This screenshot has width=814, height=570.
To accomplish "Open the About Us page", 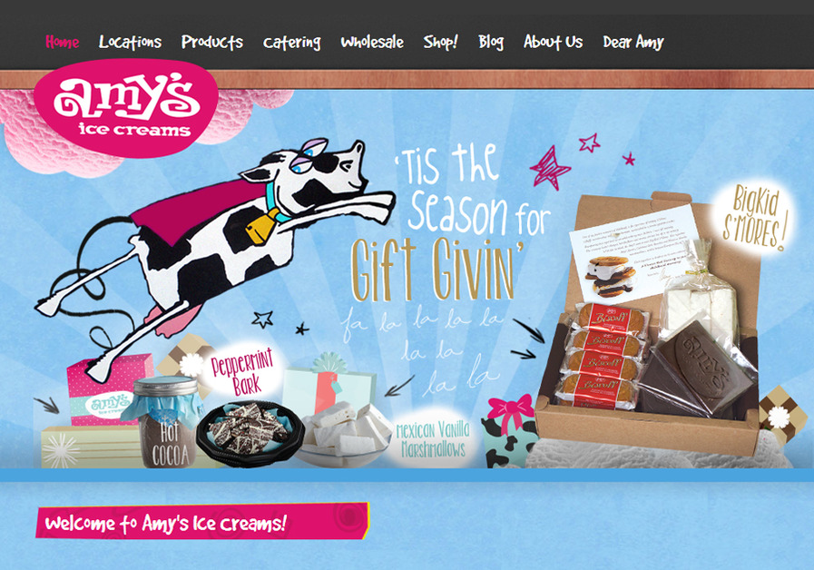I will tap(554, 42).
